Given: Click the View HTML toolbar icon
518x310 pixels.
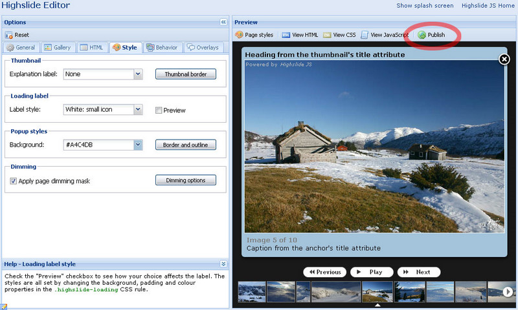Looking at the screenshot, I should coord(286,35).
